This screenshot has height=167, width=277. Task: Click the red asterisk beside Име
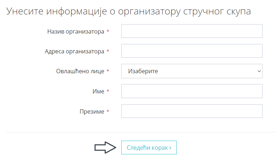click(x=108, y=91)
